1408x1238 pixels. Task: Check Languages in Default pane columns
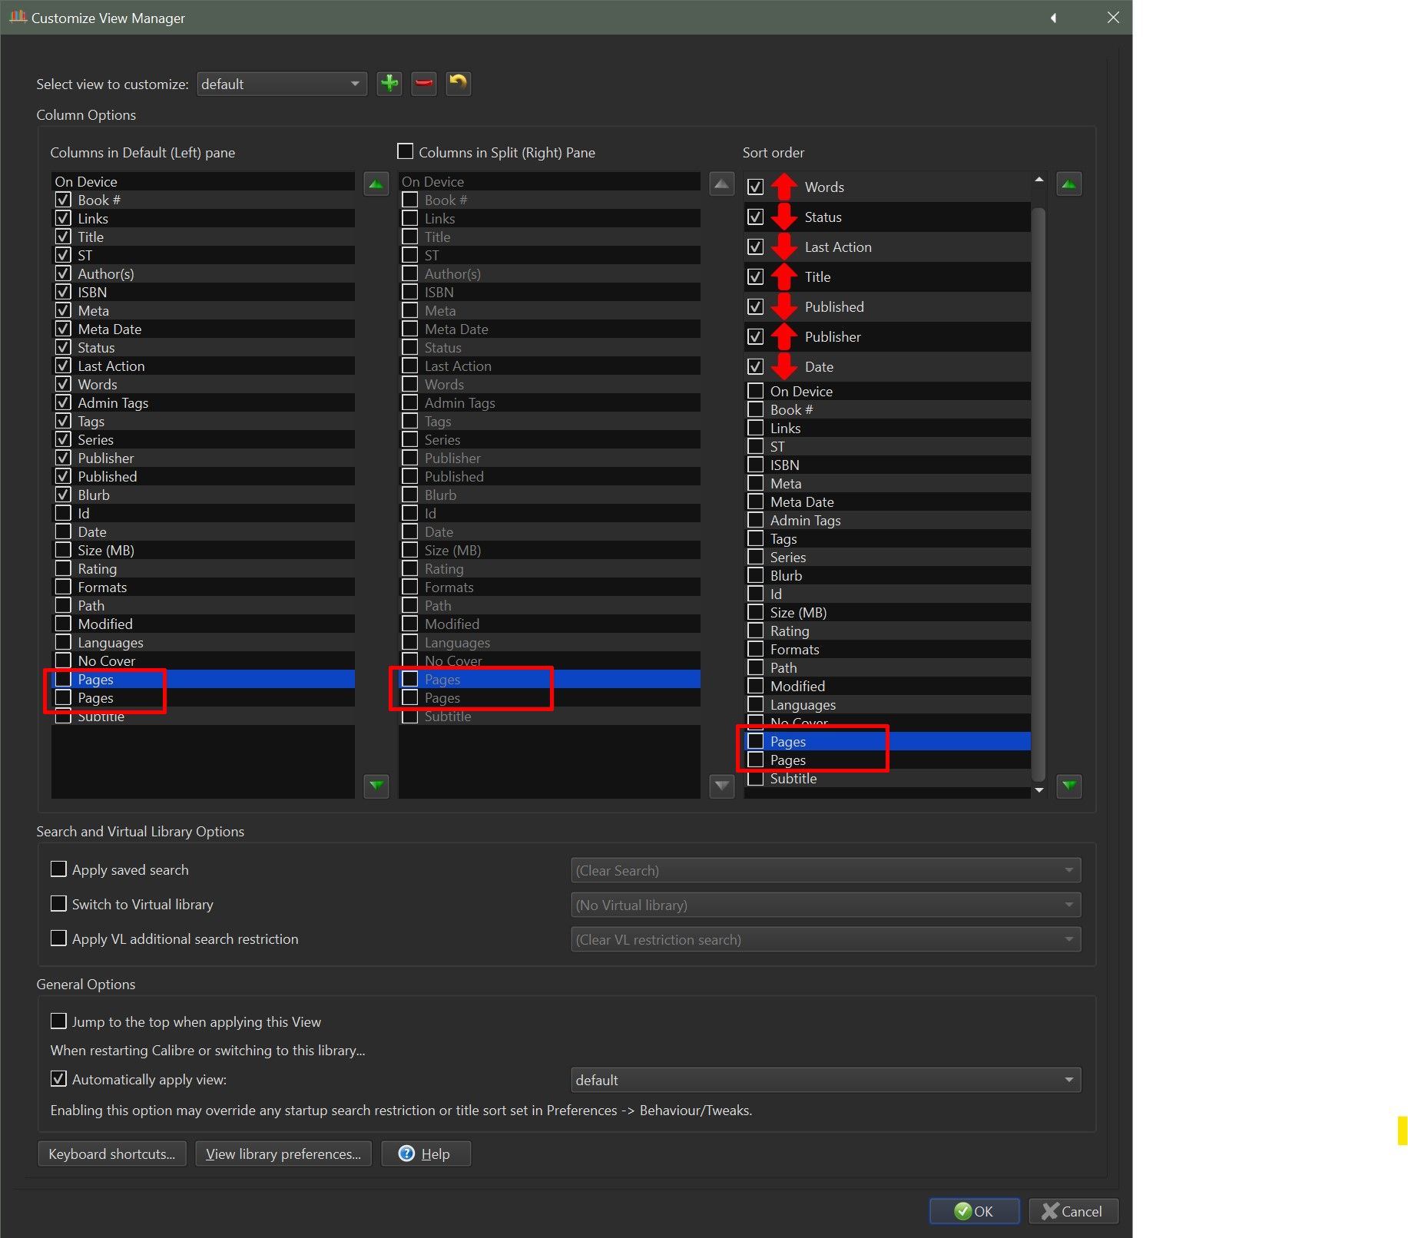64,642
